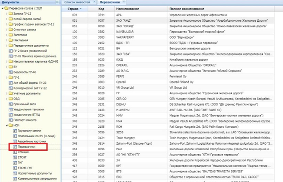Viewport: 283px width, 182px height.
Task: Click Коммерческий акт ГУ-22 icon
Action: (10, 88)
